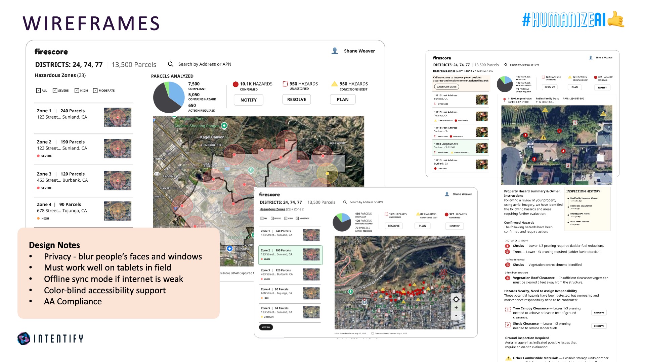Click the NOTIFY button in the parcel detail wireframe

(602, 87)
